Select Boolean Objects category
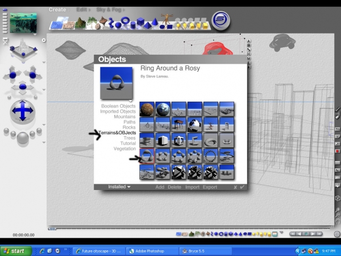The width and height of the screenshot is (341, 256). (118, 106)
